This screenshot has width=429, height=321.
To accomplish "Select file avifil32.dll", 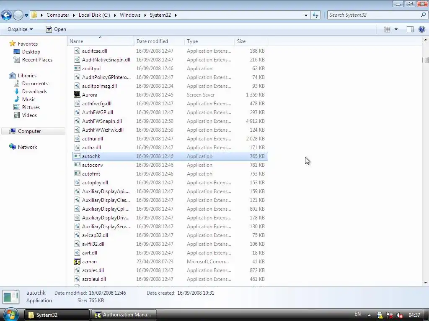I will (x=170, y=244).
